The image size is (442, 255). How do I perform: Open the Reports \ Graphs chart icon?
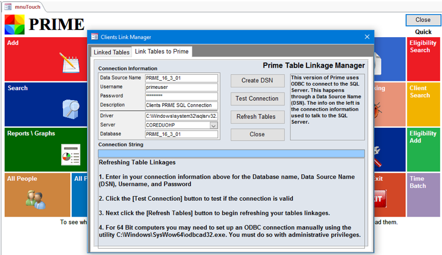click(x=70, y=154)
